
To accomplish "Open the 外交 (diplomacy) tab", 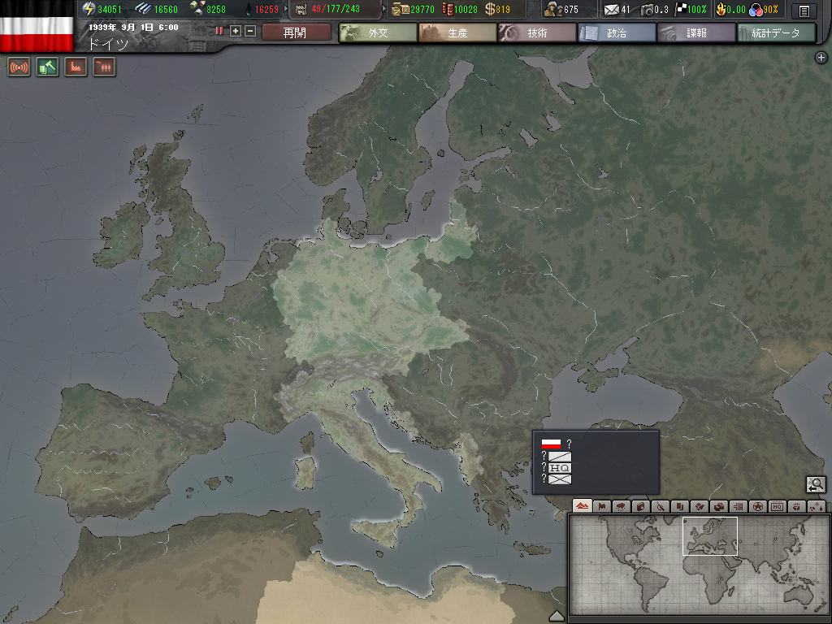I will coord(378,32).
